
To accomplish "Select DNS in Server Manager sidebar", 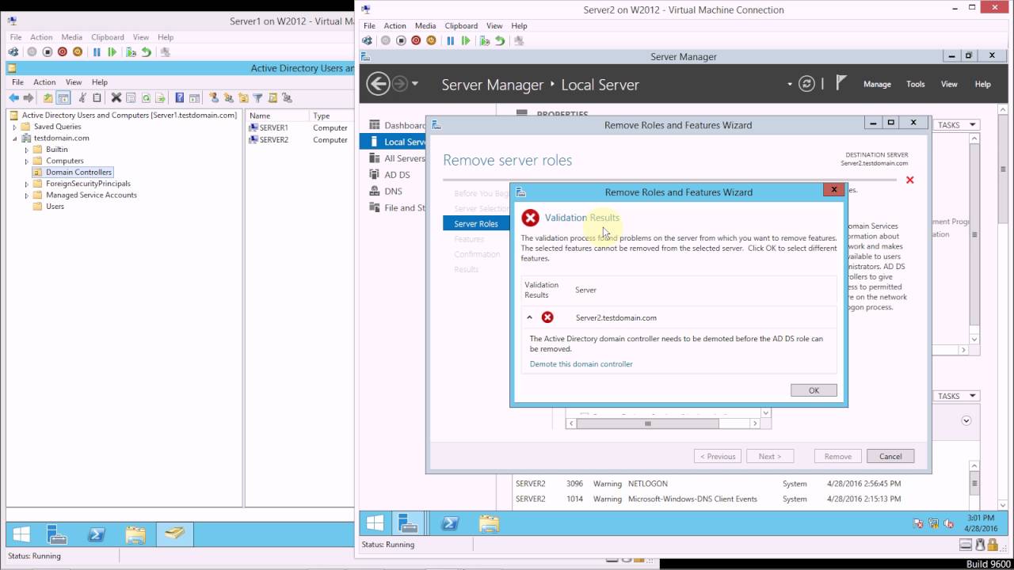I will tap(393, 192).
